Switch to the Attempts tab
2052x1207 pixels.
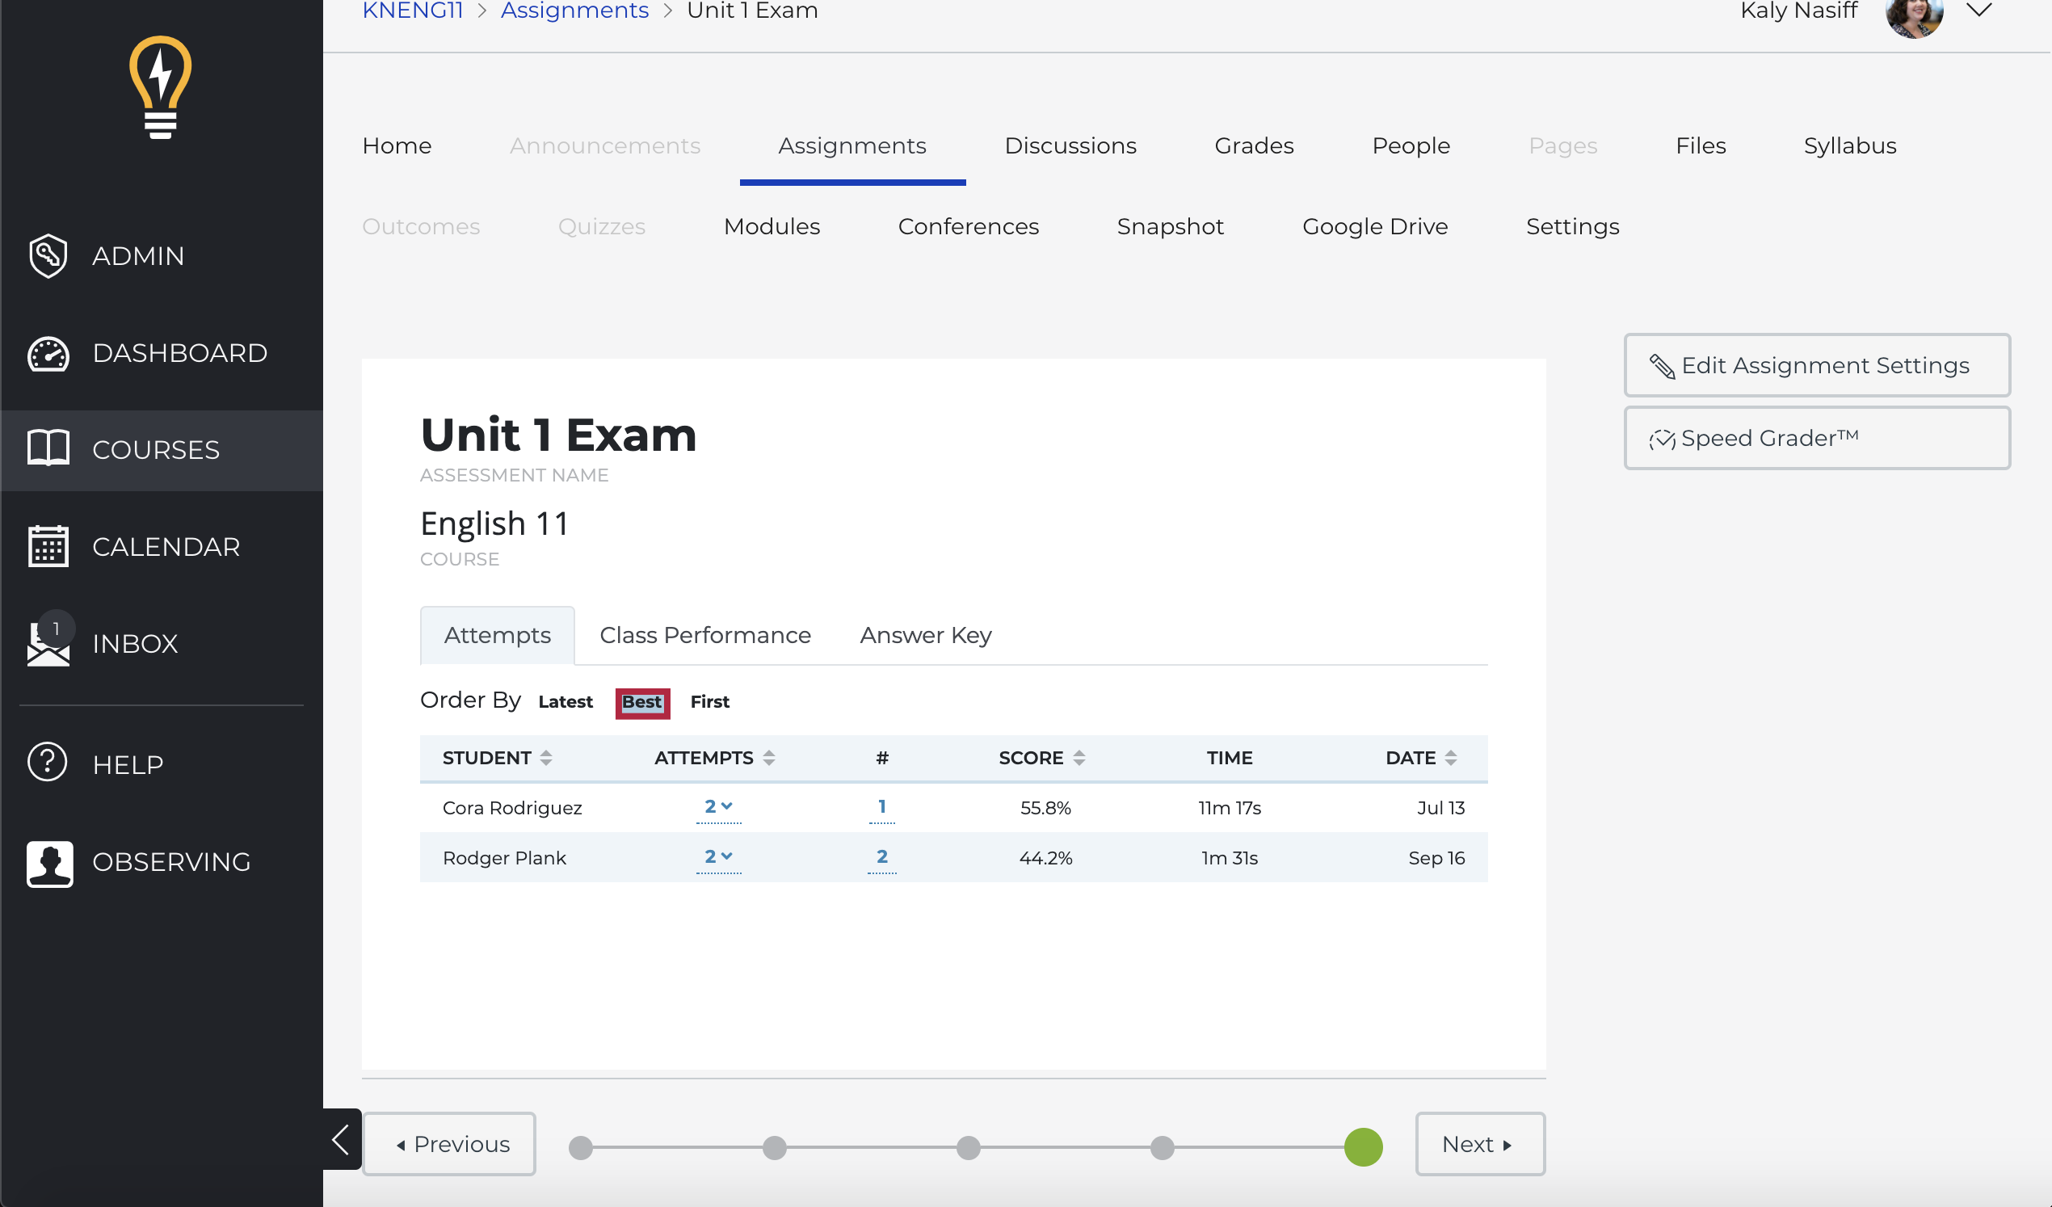coord(497,635)
